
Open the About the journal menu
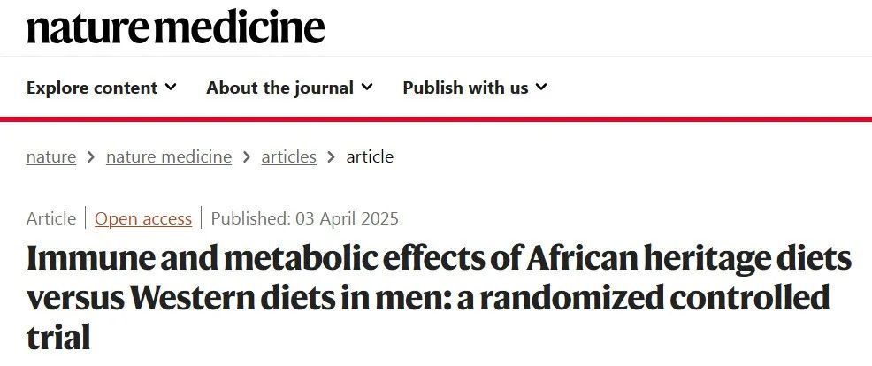pyautogui.click(x=279, y=88)
